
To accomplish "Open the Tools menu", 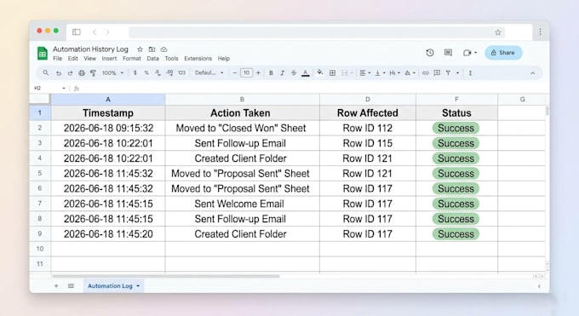I will 171,59.
